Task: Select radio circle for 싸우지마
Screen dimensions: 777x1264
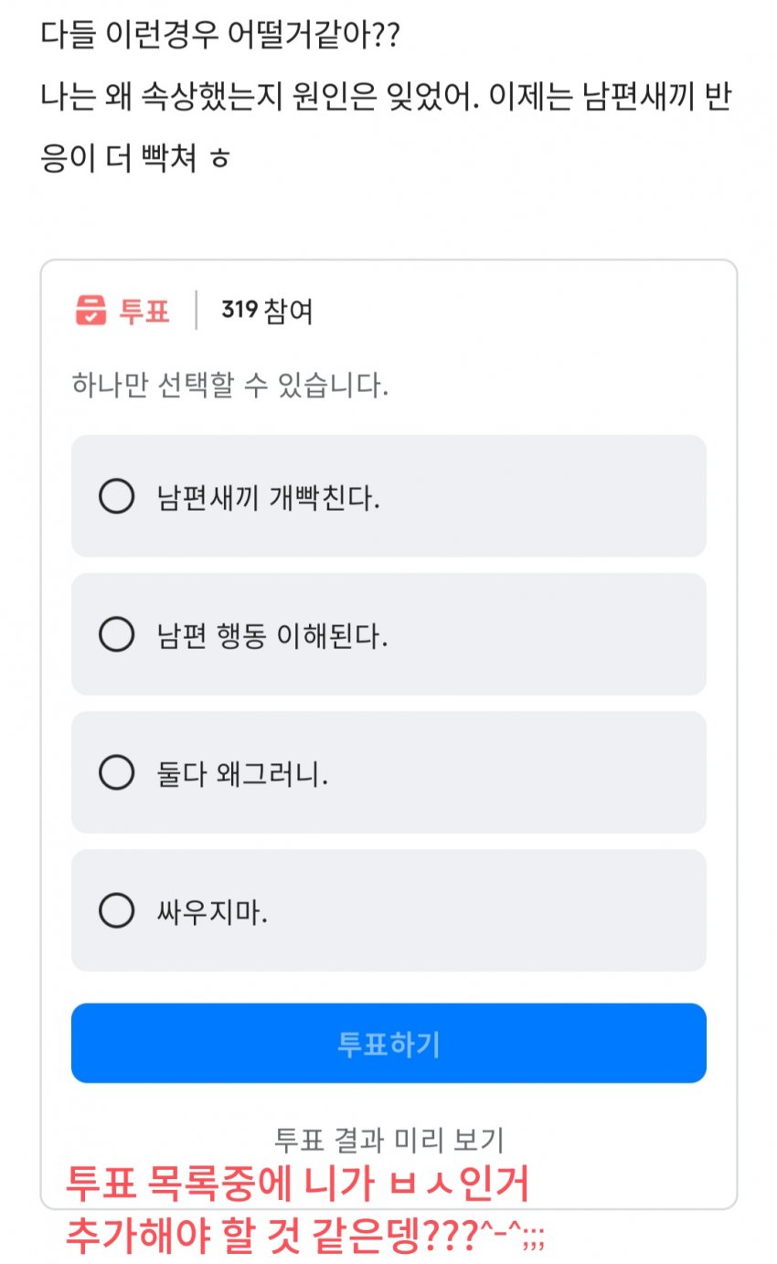Action: (x=116, y=910)
